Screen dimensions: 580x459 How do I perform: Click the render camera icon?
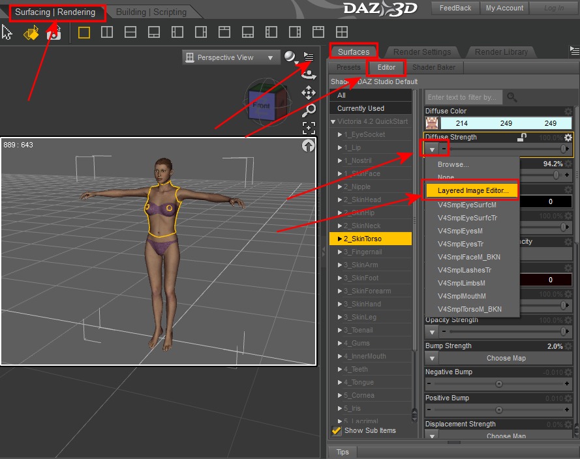(54, 34)
